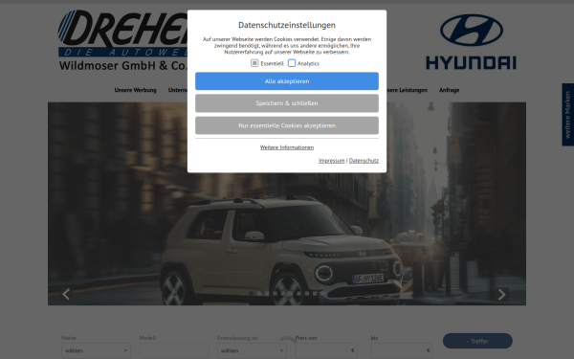Viewport: 574px width, 359px height.
Task: Click the Hyundai logo
Action: 471,42
